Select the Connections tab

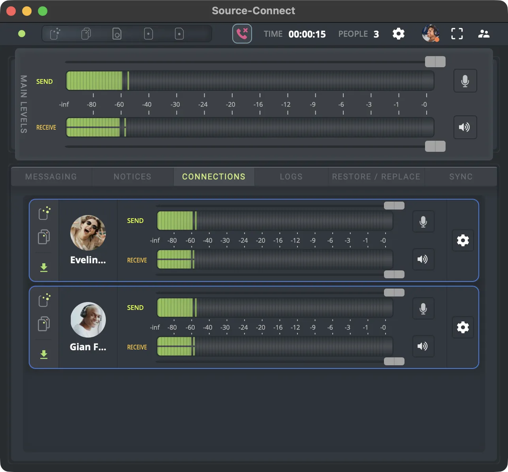(214, 177)
